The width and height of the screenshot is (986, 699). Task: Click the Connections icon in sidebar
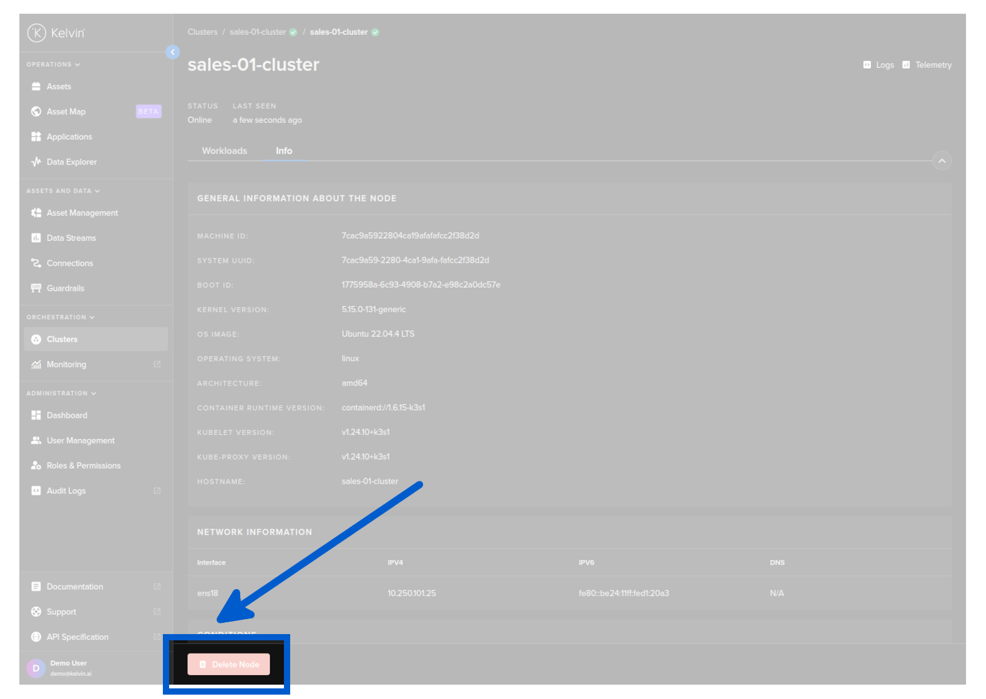point(36,263)
